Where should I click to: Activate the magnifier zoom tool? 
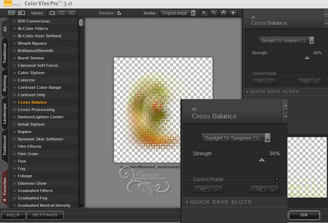click(x=214, y=13)
